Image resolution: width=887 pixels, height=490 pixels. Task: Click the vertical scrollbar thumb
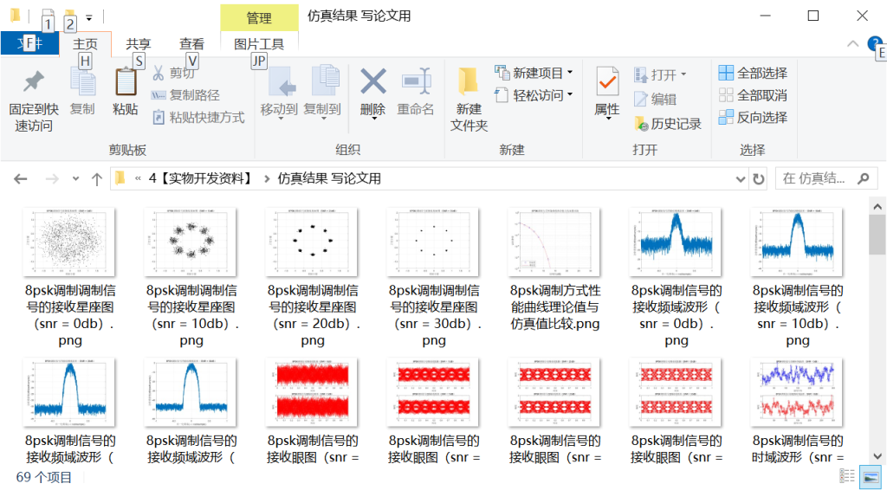click(x=877, y=234)
